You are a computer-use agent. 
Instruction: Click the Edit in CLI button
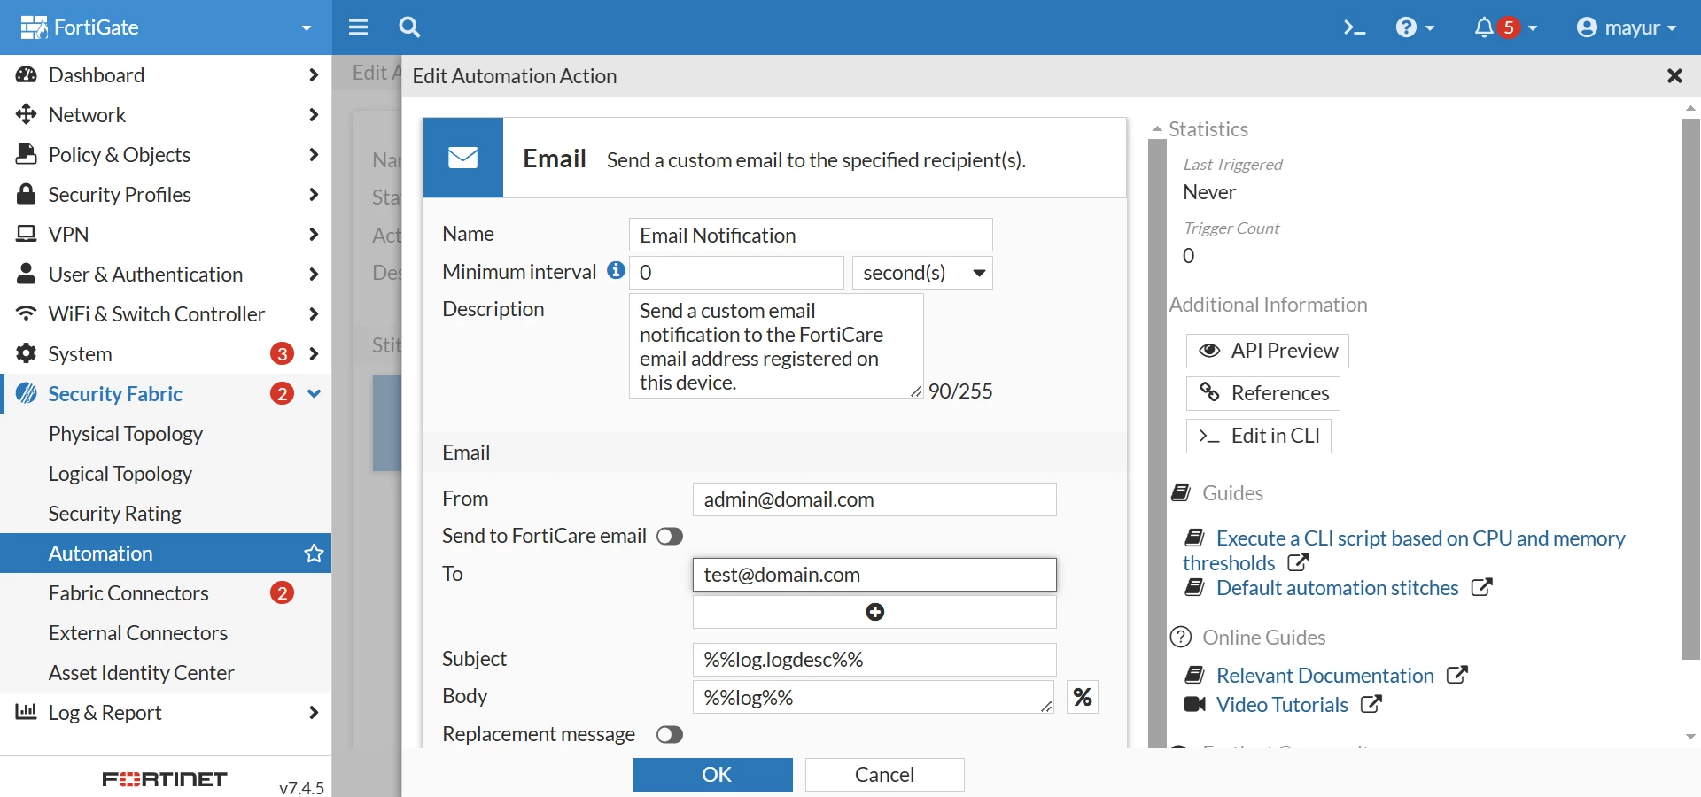click(1258, 436)
